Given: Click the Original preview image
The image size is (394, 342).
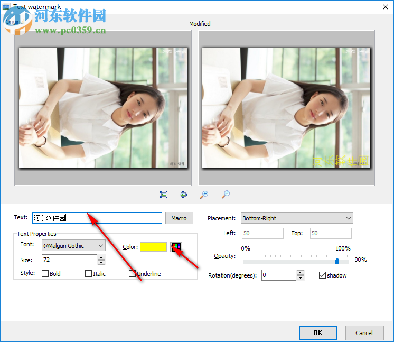Looking at the screenshot, I should pos(103,108).
